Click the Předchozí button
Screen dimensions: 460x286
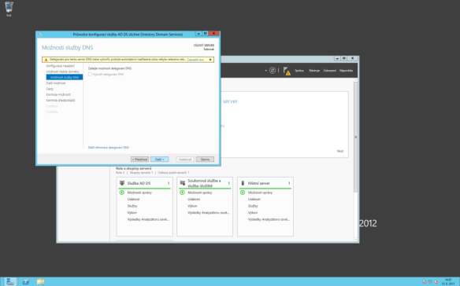tap(139, 159)
